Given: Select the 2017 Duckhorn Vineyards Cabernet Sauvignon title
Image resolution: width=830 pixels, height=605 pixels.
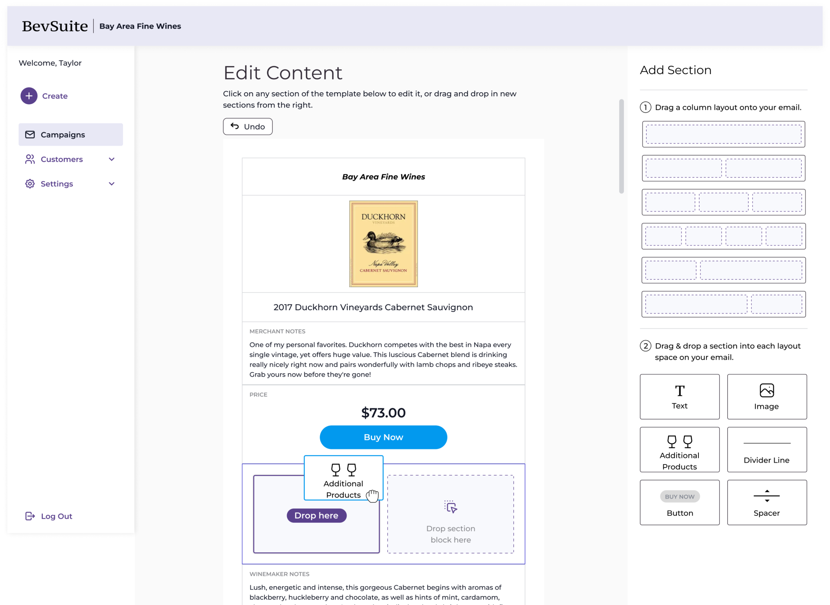Looking at the screenshot, I should click(373, 307).
